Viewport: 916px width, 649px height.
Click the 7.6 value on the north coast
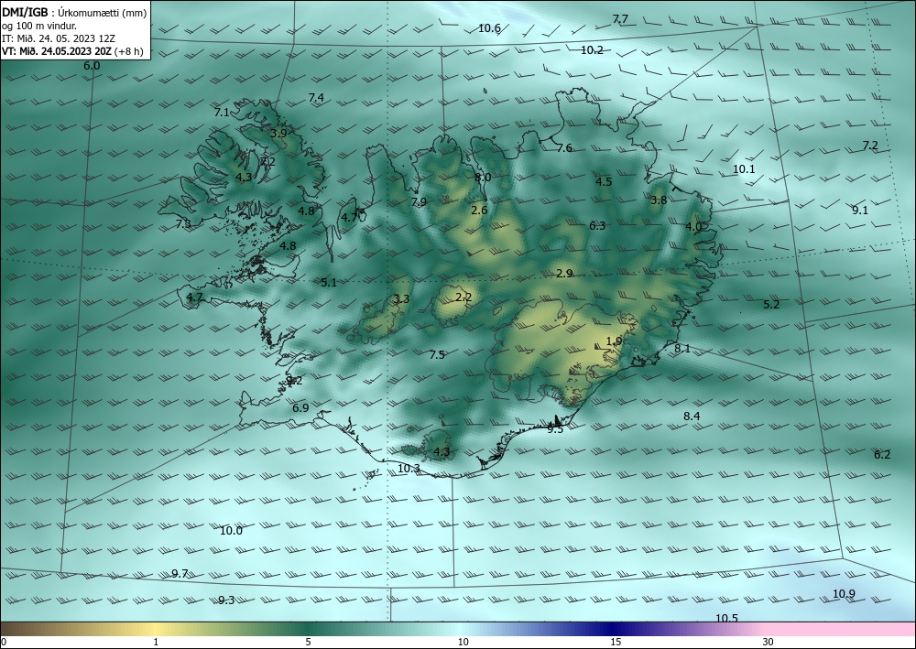pos(564,148)
